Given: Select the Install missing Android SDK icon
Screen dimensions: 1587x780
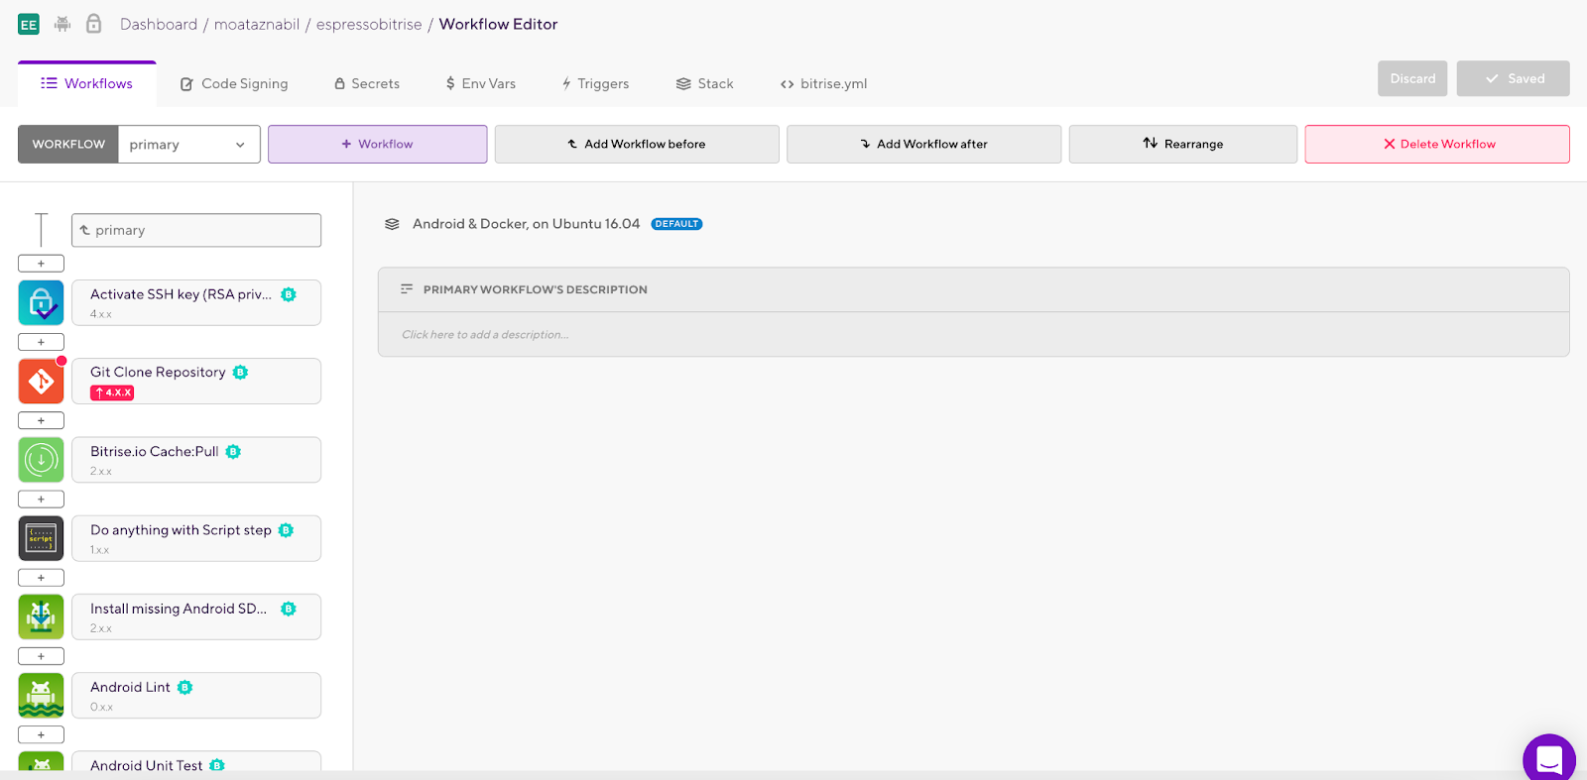Looking at the screenshot, I should (x=41, y=616).
